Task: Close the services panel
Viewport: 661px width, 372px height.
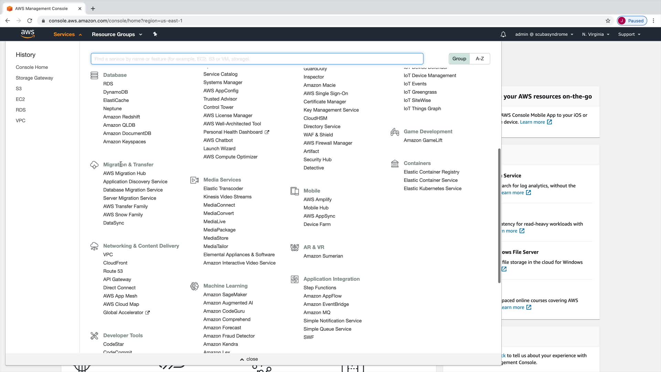Action: pos(249,359)
